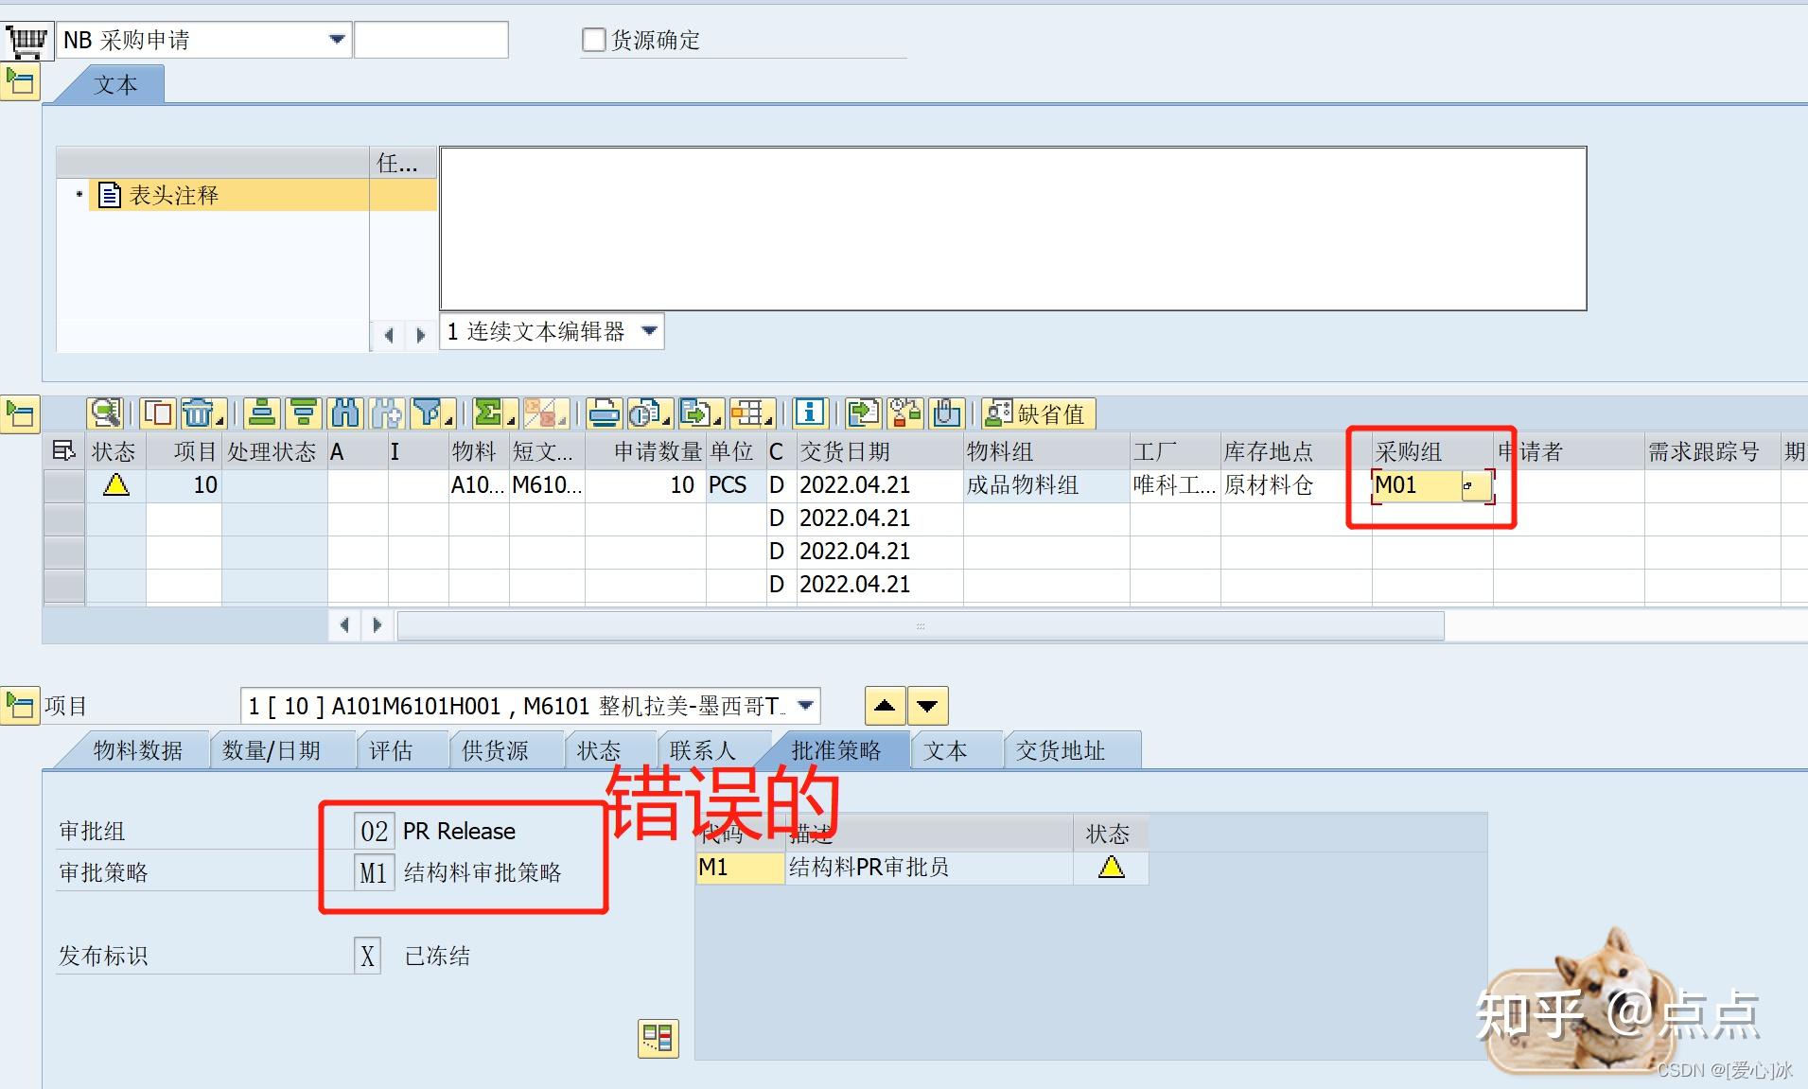Click the sum (sigma) totals icon

pyautogui.click(x=486, y=413)
